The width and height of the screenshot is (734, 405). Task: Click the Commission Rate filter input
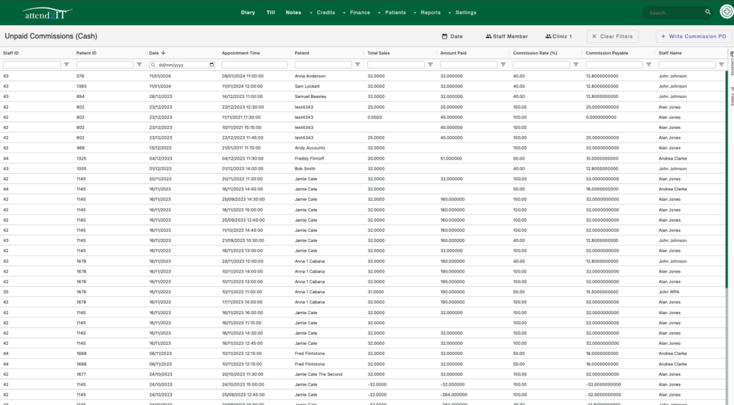[542, 65]
